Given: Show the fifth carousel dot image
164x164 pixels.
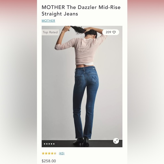Looking at the screenshot, I should [54, 144].
